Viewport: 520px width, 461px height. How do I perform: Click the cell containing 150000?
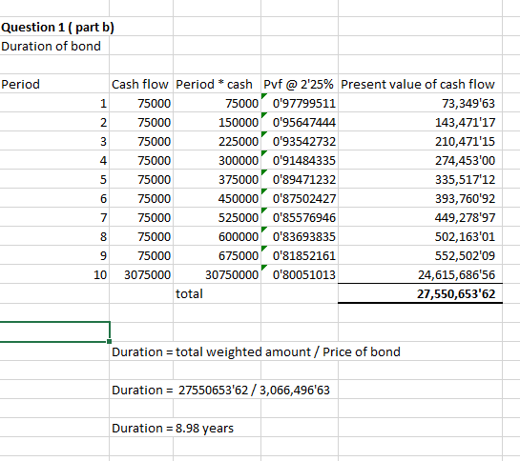pyautogui.click(x=217, y=122)
